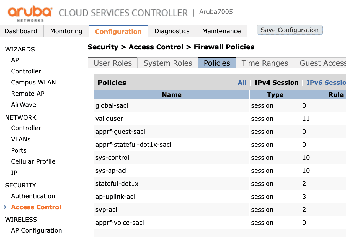Open AP Configuration under Wireless
Screen dimensions: 346x237
click(x=37, y=230)
